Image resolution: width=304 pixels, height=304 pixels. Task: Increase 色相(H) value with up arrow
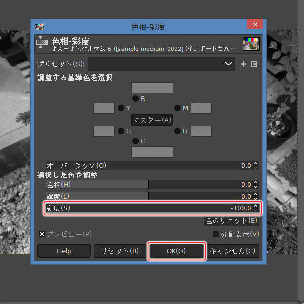click(x=256, y=182)
